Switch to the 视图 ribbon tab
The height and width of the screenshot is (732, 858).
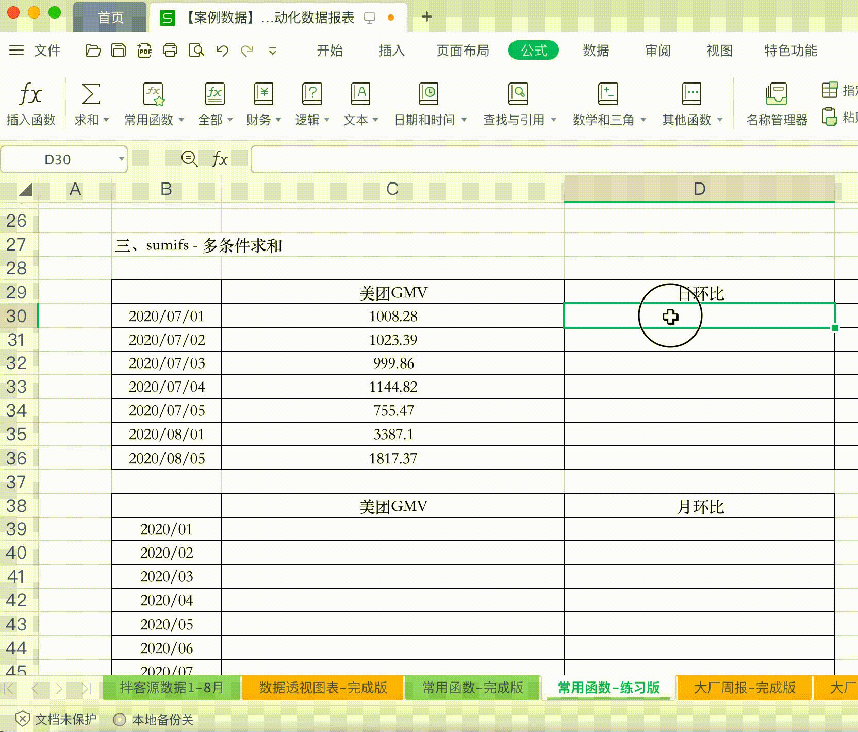tap(719, 51)
